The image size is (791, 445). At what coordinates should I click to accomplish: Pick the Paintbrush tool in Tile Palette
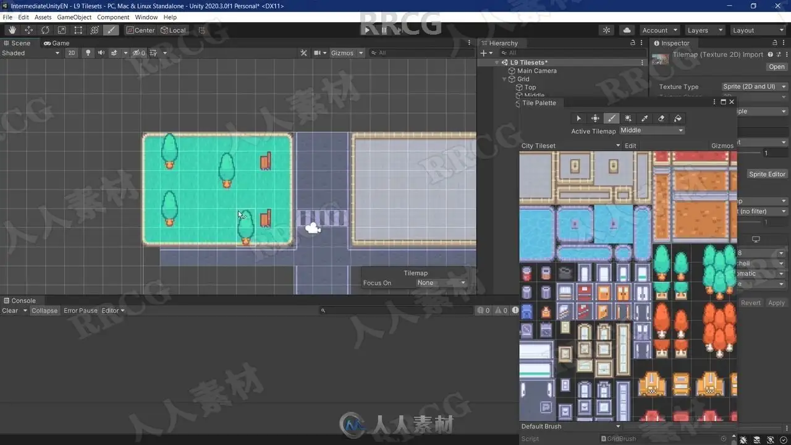click(x=612, y=118)
